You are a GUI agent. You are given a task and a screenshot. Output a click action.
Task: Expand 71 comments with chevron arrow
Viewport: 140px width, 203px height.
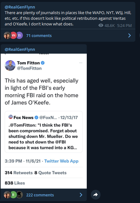(129, 35)
